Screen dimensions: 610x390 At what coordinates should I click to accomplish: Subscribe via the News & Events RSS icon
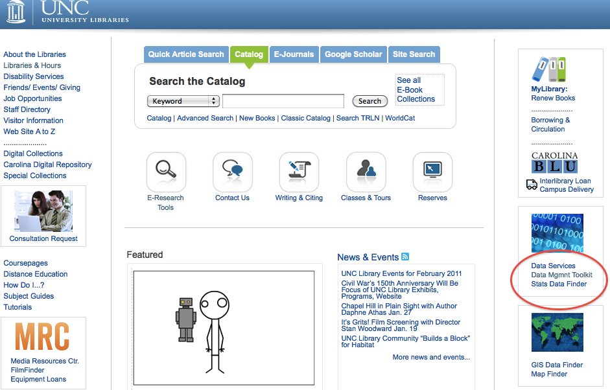(405, 257)
